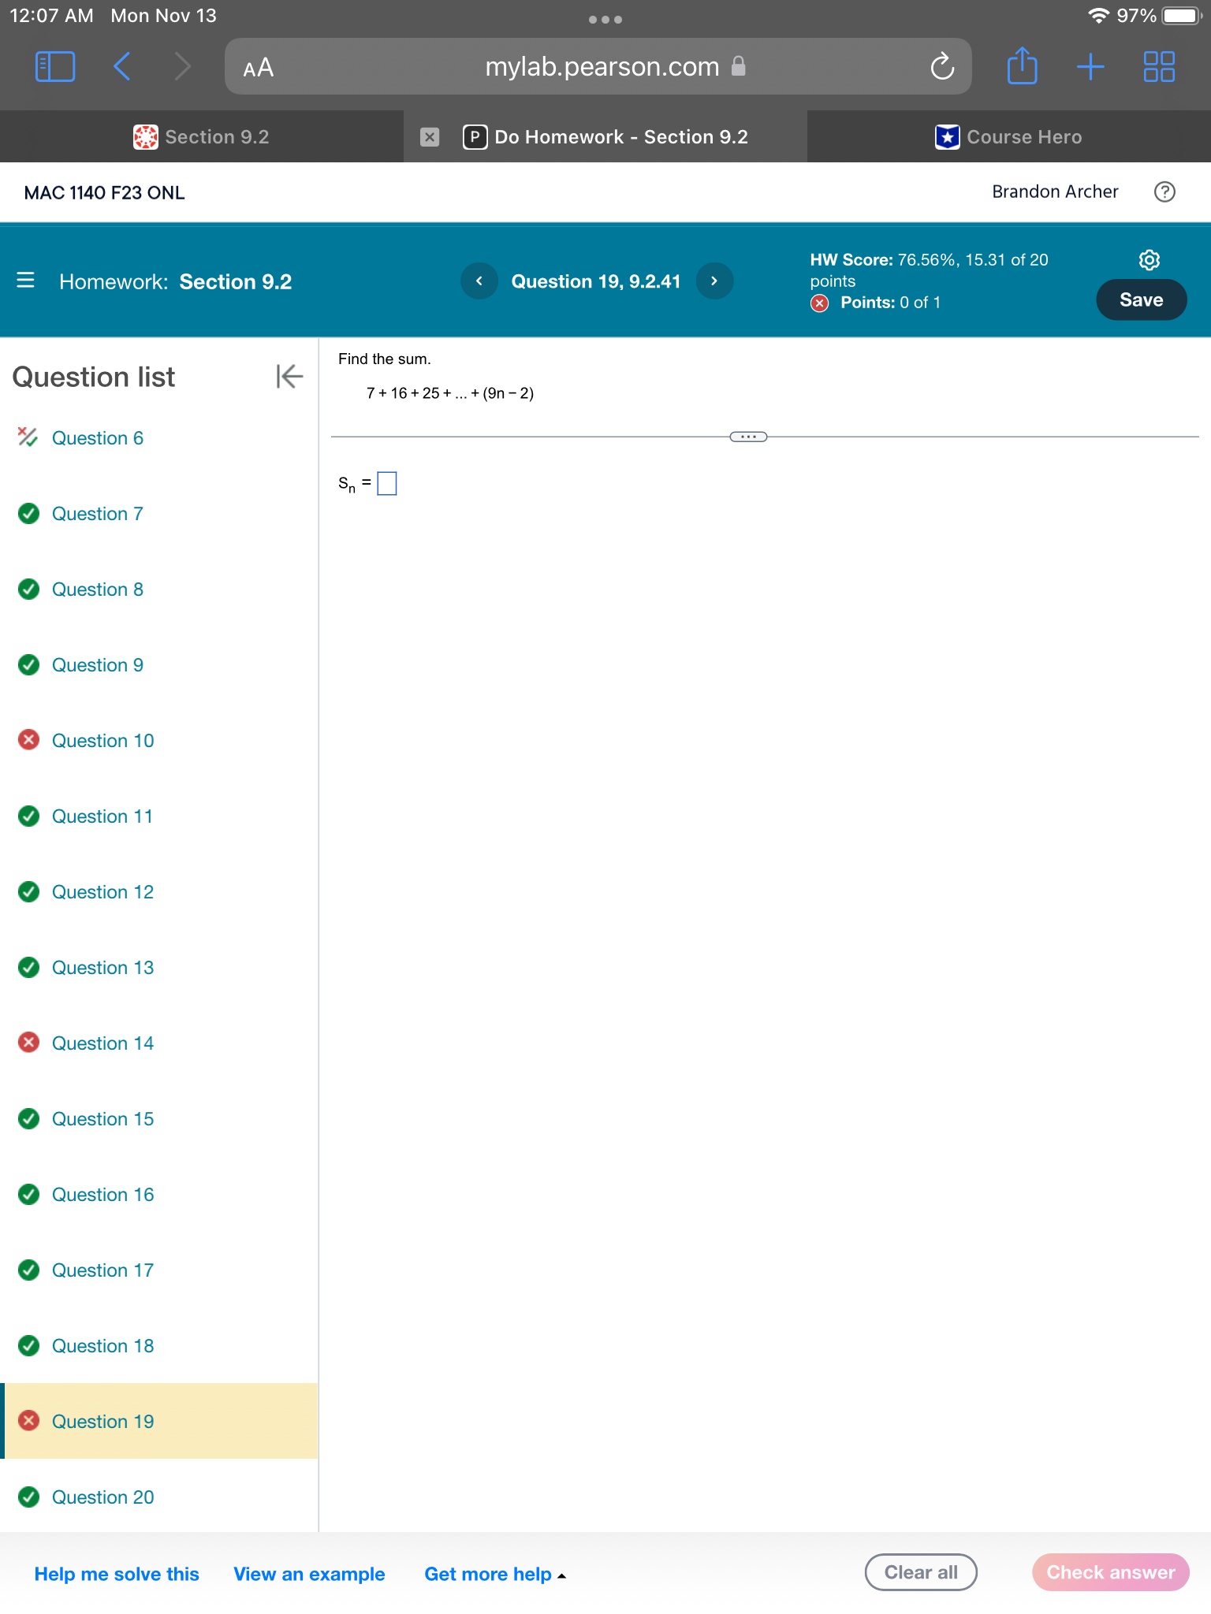This screenshot has height=1614, width=1211.
Task: Click the red X beside Question 10
Action: pos(28,740)
